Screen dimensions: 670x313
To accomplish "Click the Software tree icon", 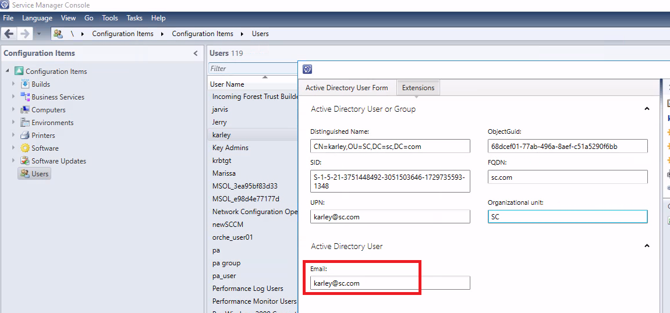I will [25, 148].
